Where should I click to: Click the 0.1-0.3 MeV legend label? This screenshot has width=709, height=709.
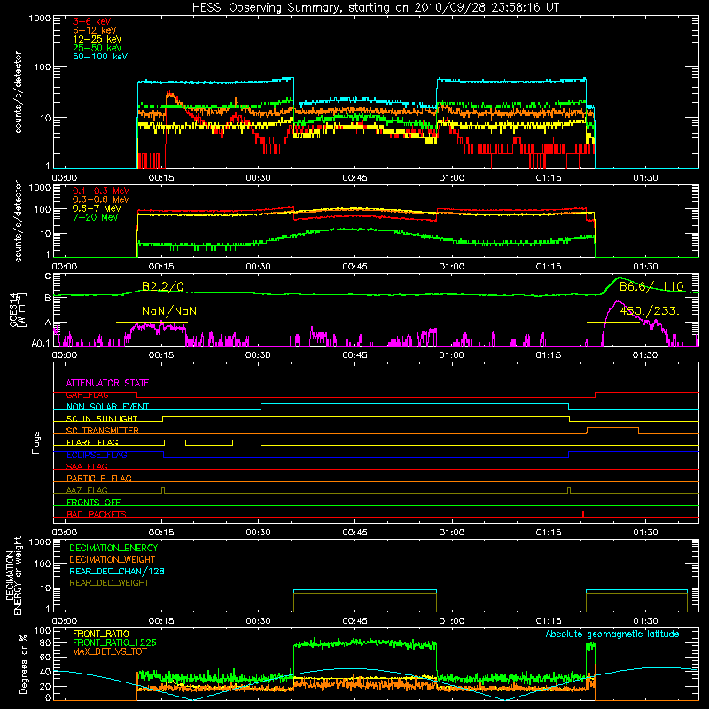(x=101, y=191)
